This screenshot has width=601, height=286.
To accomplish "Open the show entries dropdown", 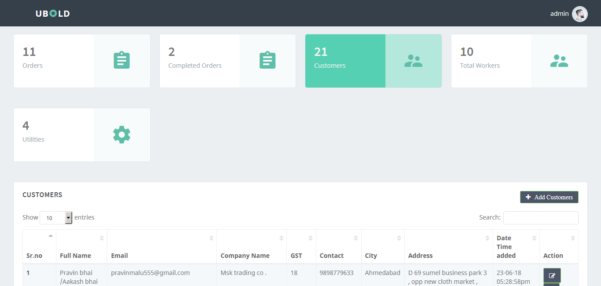I will [56, 218].
